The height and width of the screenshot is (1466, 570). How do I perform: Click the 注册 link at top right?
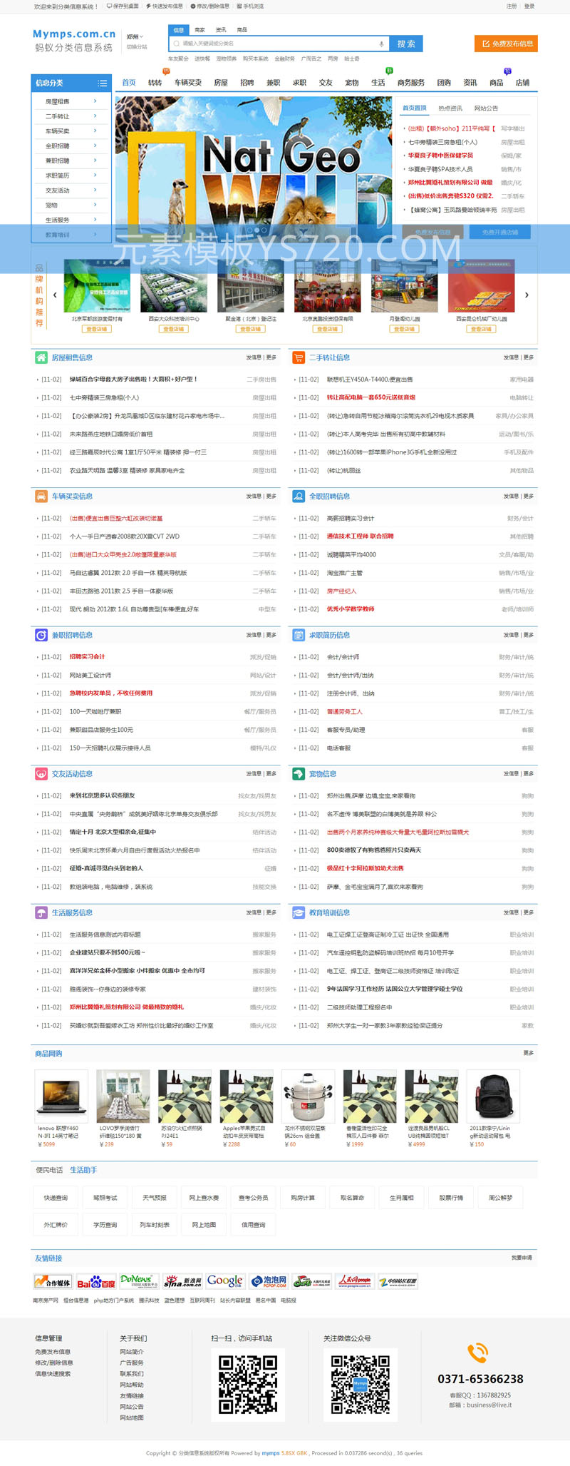(x=512, y=6)
